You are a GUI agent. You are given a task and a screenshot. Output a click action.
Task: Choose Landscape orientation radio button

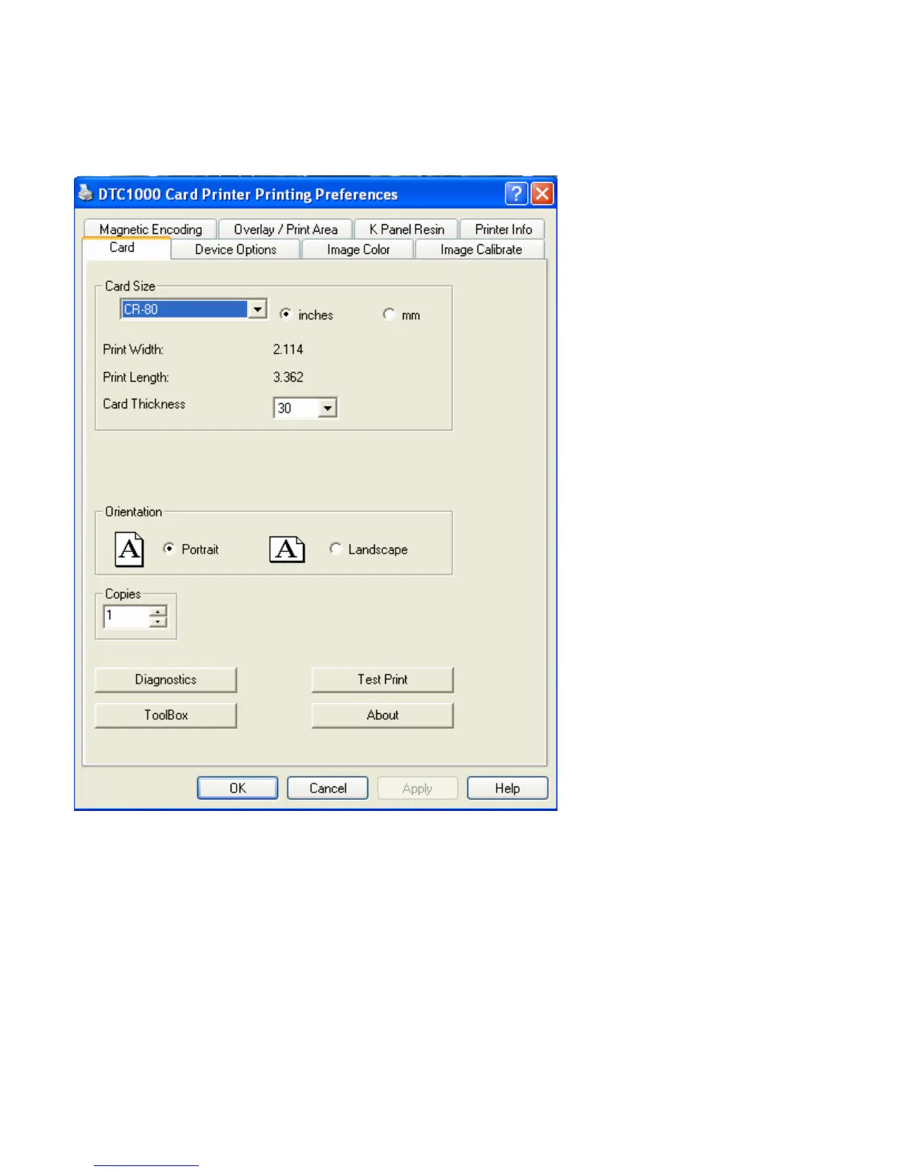point(336,548)
